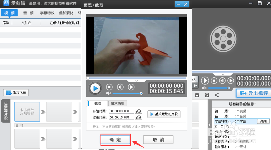Click the 爱剪辑 app logo icon

pos(7,3)
